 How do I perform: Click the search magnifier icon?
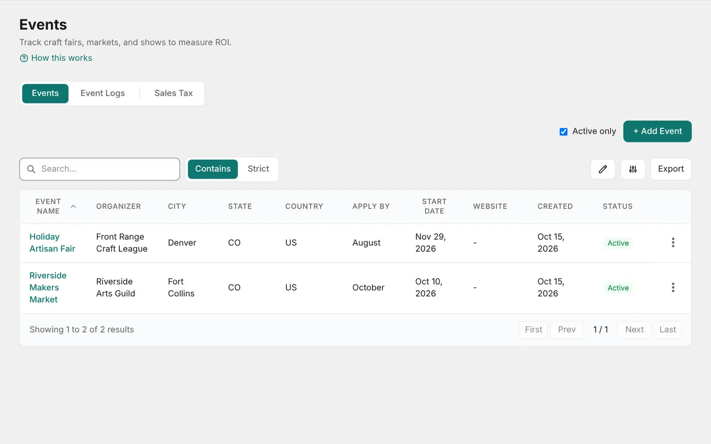[31, 169]
